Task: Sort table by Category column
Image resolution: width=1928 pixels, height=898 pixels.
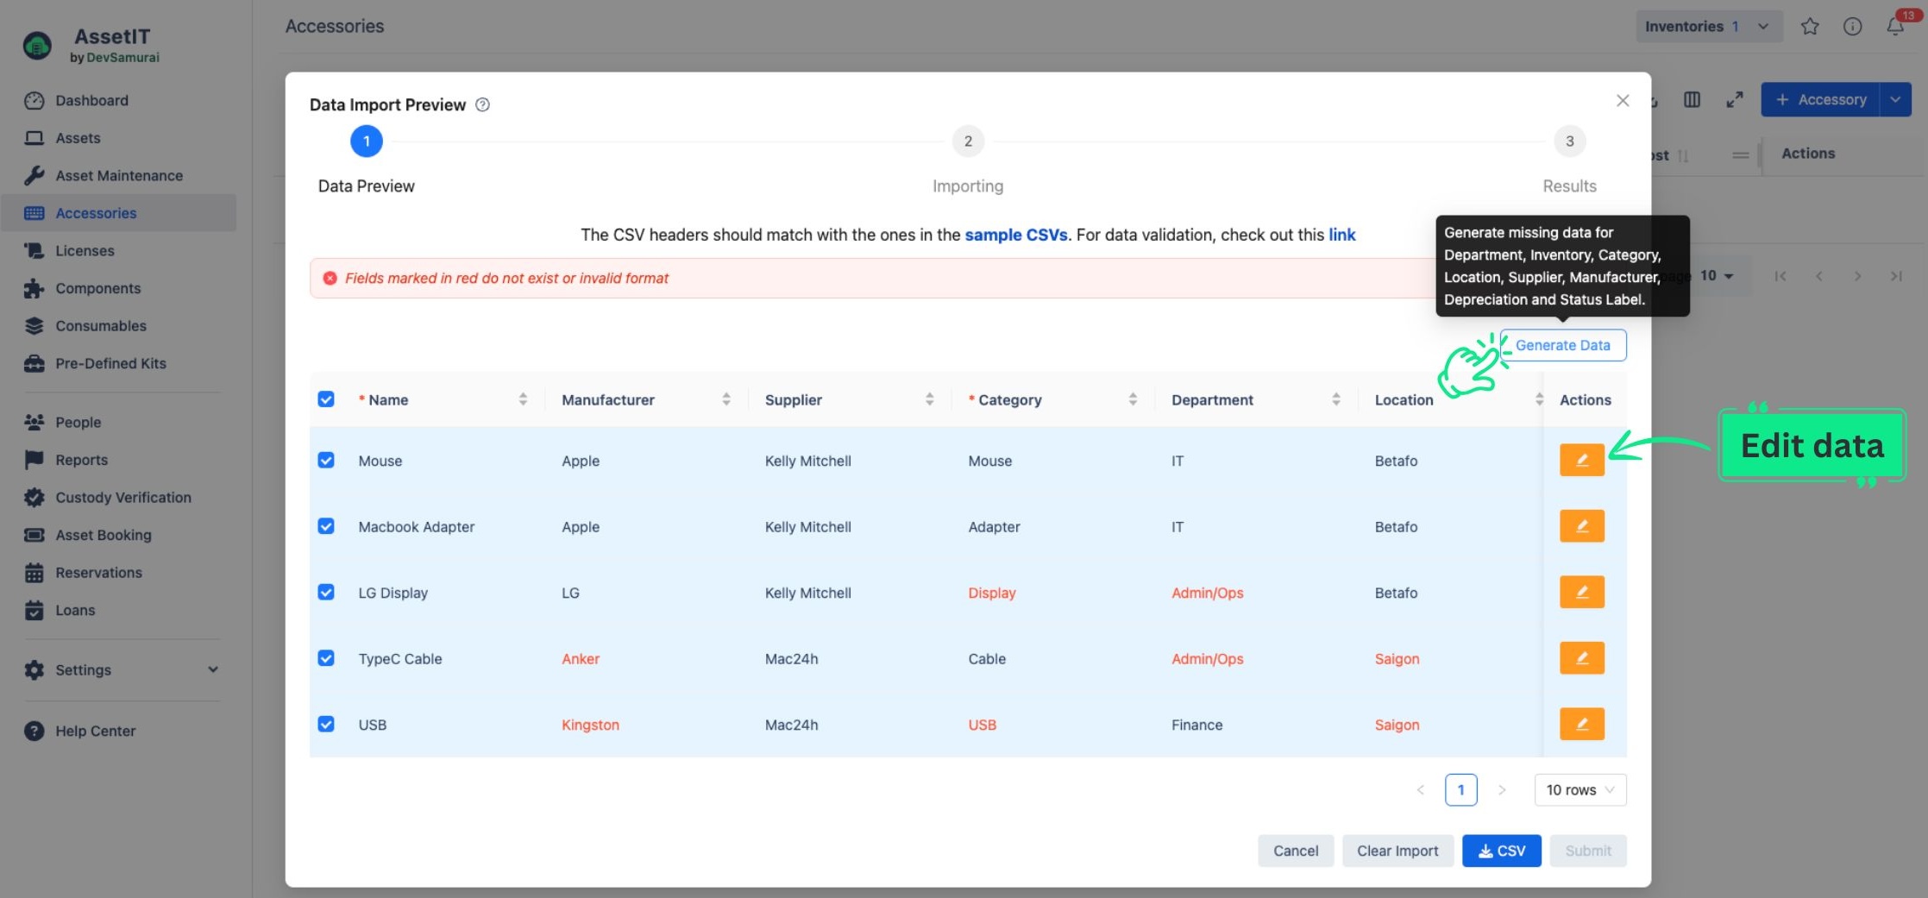Action: pos(1133,399)
